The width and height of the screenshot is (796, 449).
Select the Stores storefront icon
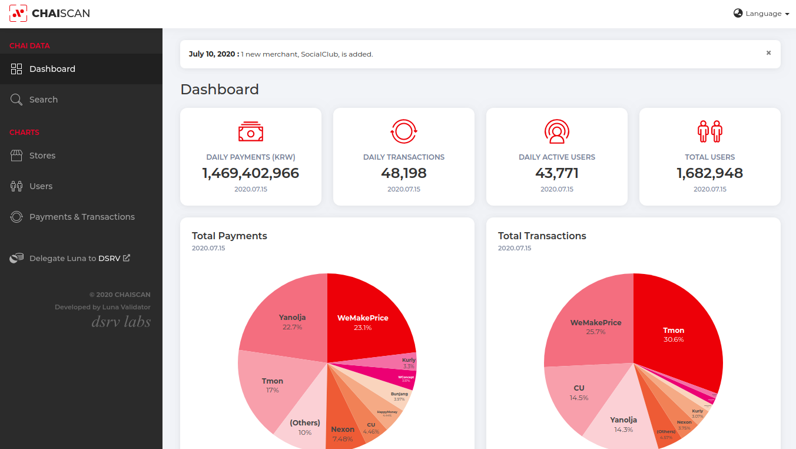16,155
